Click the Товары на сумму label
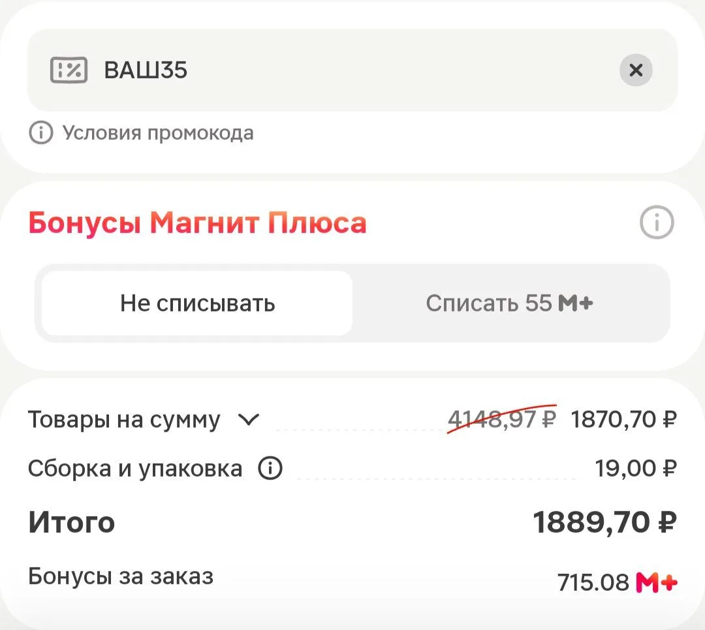The width and height of the screenshot is (705, 630). click(x=124, y=420)
